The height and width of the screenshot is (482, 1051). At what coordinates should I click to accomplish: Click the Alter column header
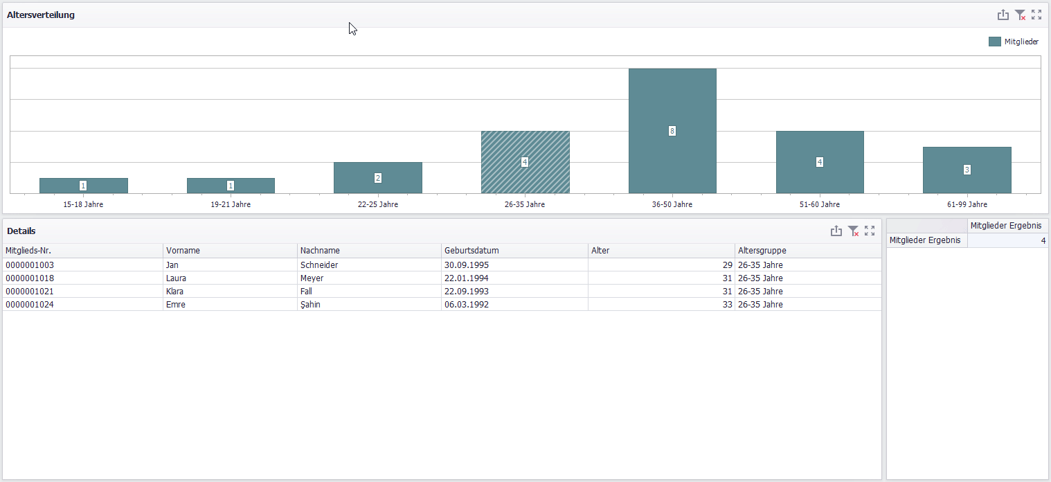(x=661, y=251)
